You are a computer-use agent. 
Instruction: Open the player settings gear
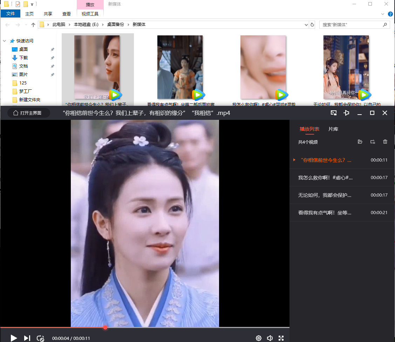259,338
